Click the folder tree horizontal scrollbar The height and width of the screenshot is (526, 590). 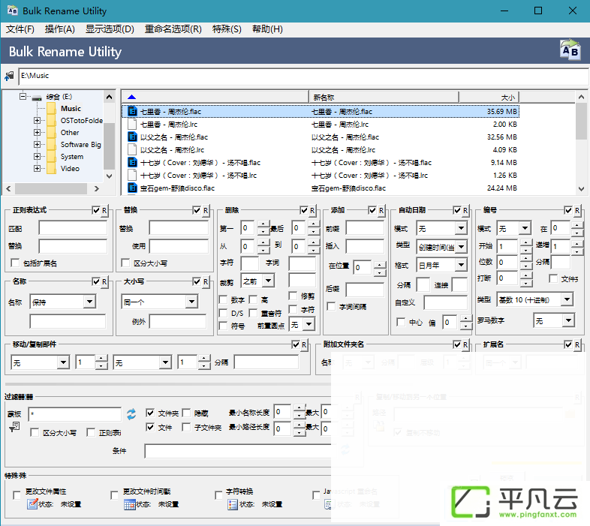[52, 188]
